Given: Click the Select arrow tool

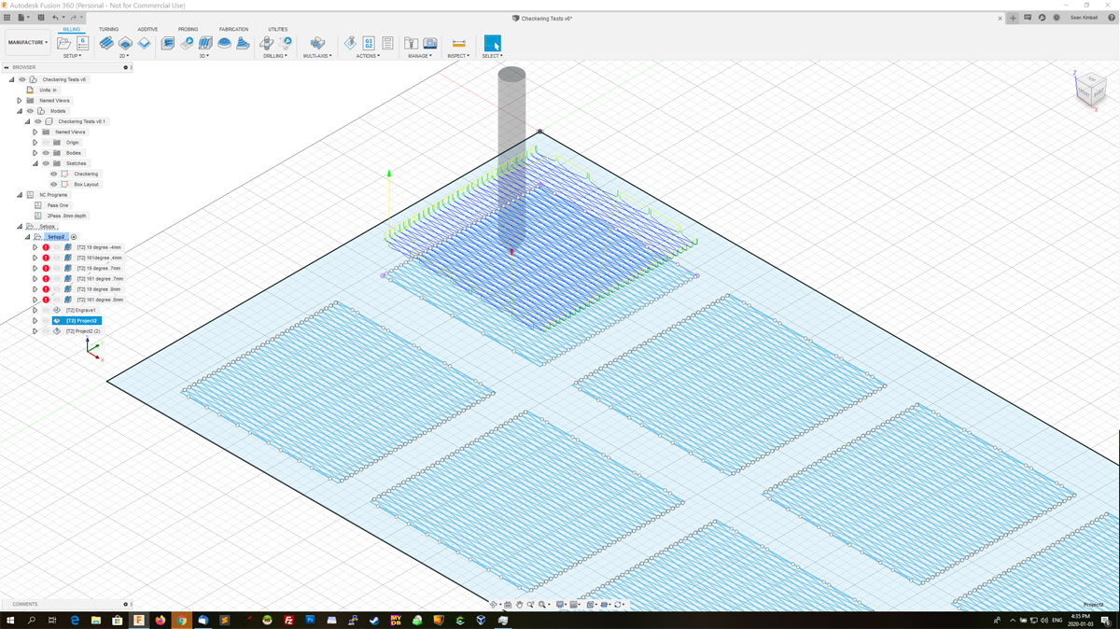Looking at the screenshot, I should click(x=492, y=43).
